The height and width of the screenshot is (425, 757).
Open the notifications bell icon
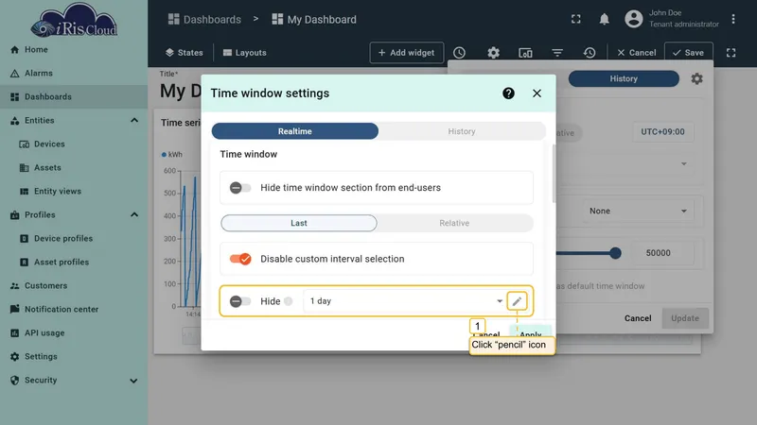[604, 19]
